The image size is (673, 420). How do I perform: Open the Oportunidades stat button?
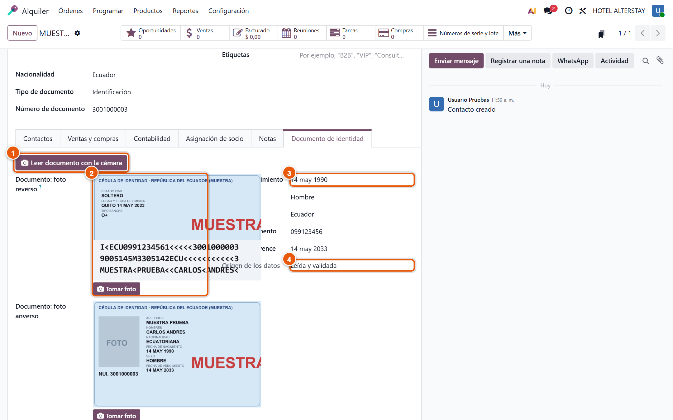(151, 33)
